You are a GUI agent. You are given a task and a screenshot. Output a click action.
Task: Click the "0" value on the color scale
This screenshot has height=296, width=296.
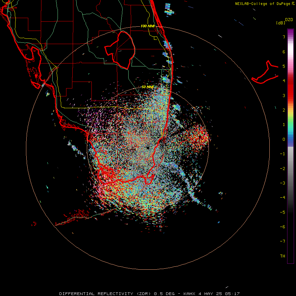coord(284,139)
